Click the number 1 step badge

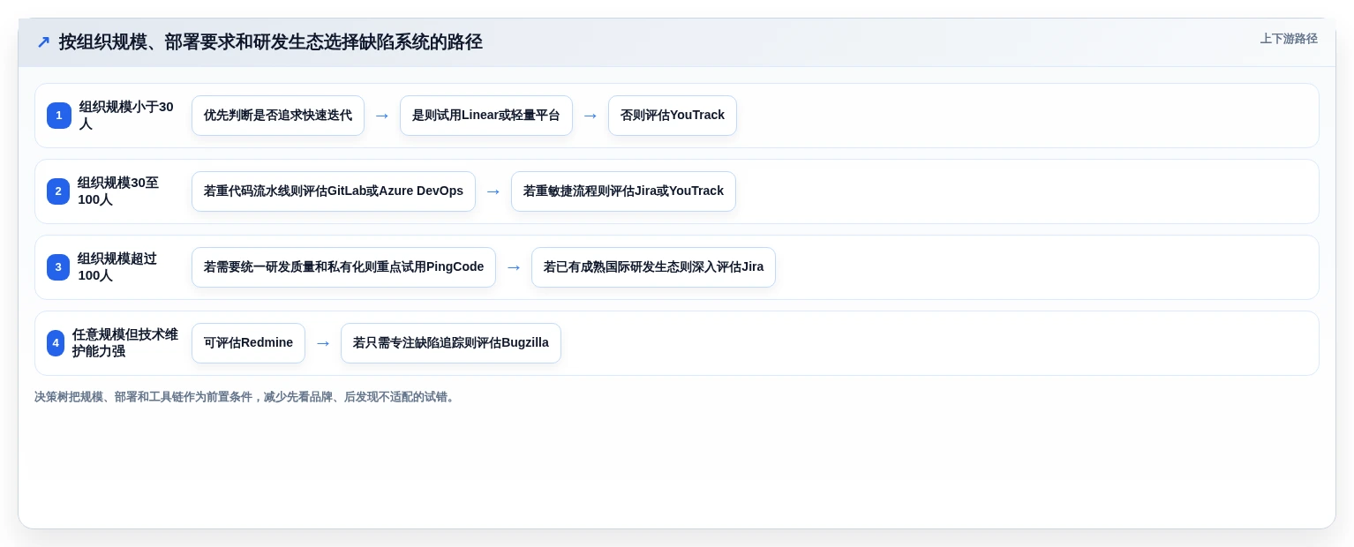point(59,116)
